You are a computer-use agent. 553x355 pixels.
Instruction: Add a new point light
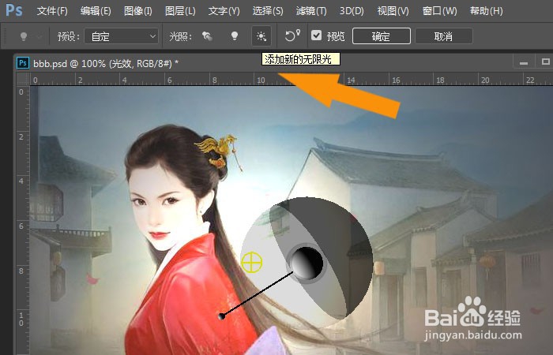coord(234,36)
